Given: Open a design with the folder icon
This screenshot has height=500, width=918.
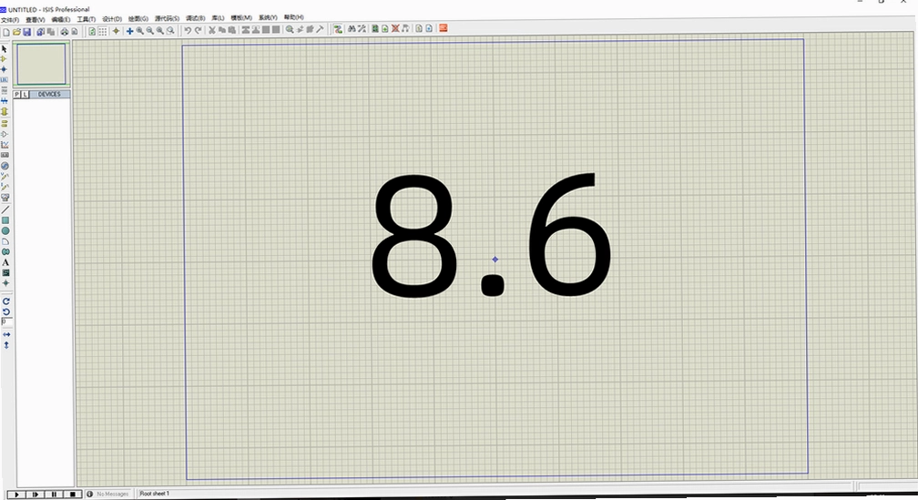Looking at the screenshot, I should point(17,32).
